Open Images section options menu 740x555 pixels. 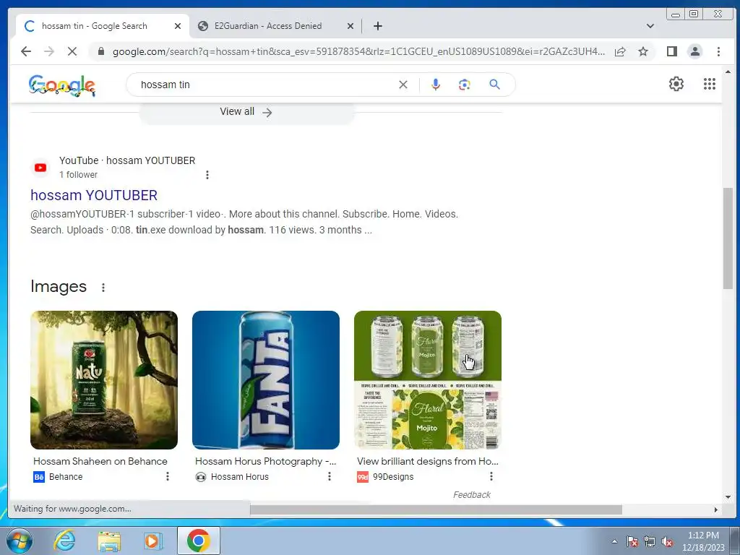point(103,288)
